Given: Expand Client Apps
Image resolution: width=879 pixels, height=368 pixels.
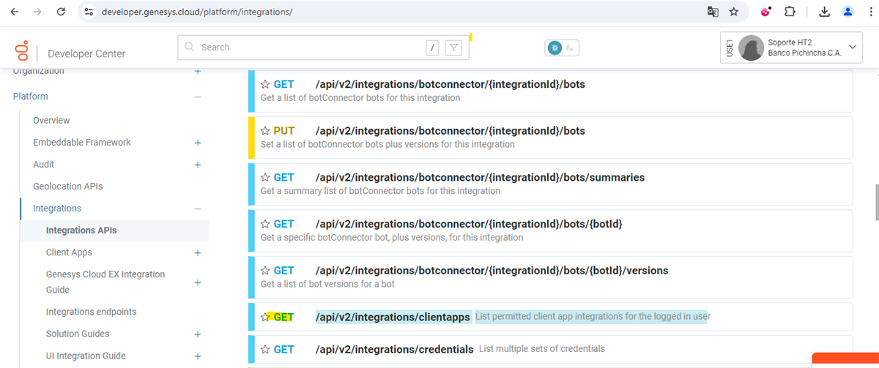Looking at the screenshot, I should point(197,252).
